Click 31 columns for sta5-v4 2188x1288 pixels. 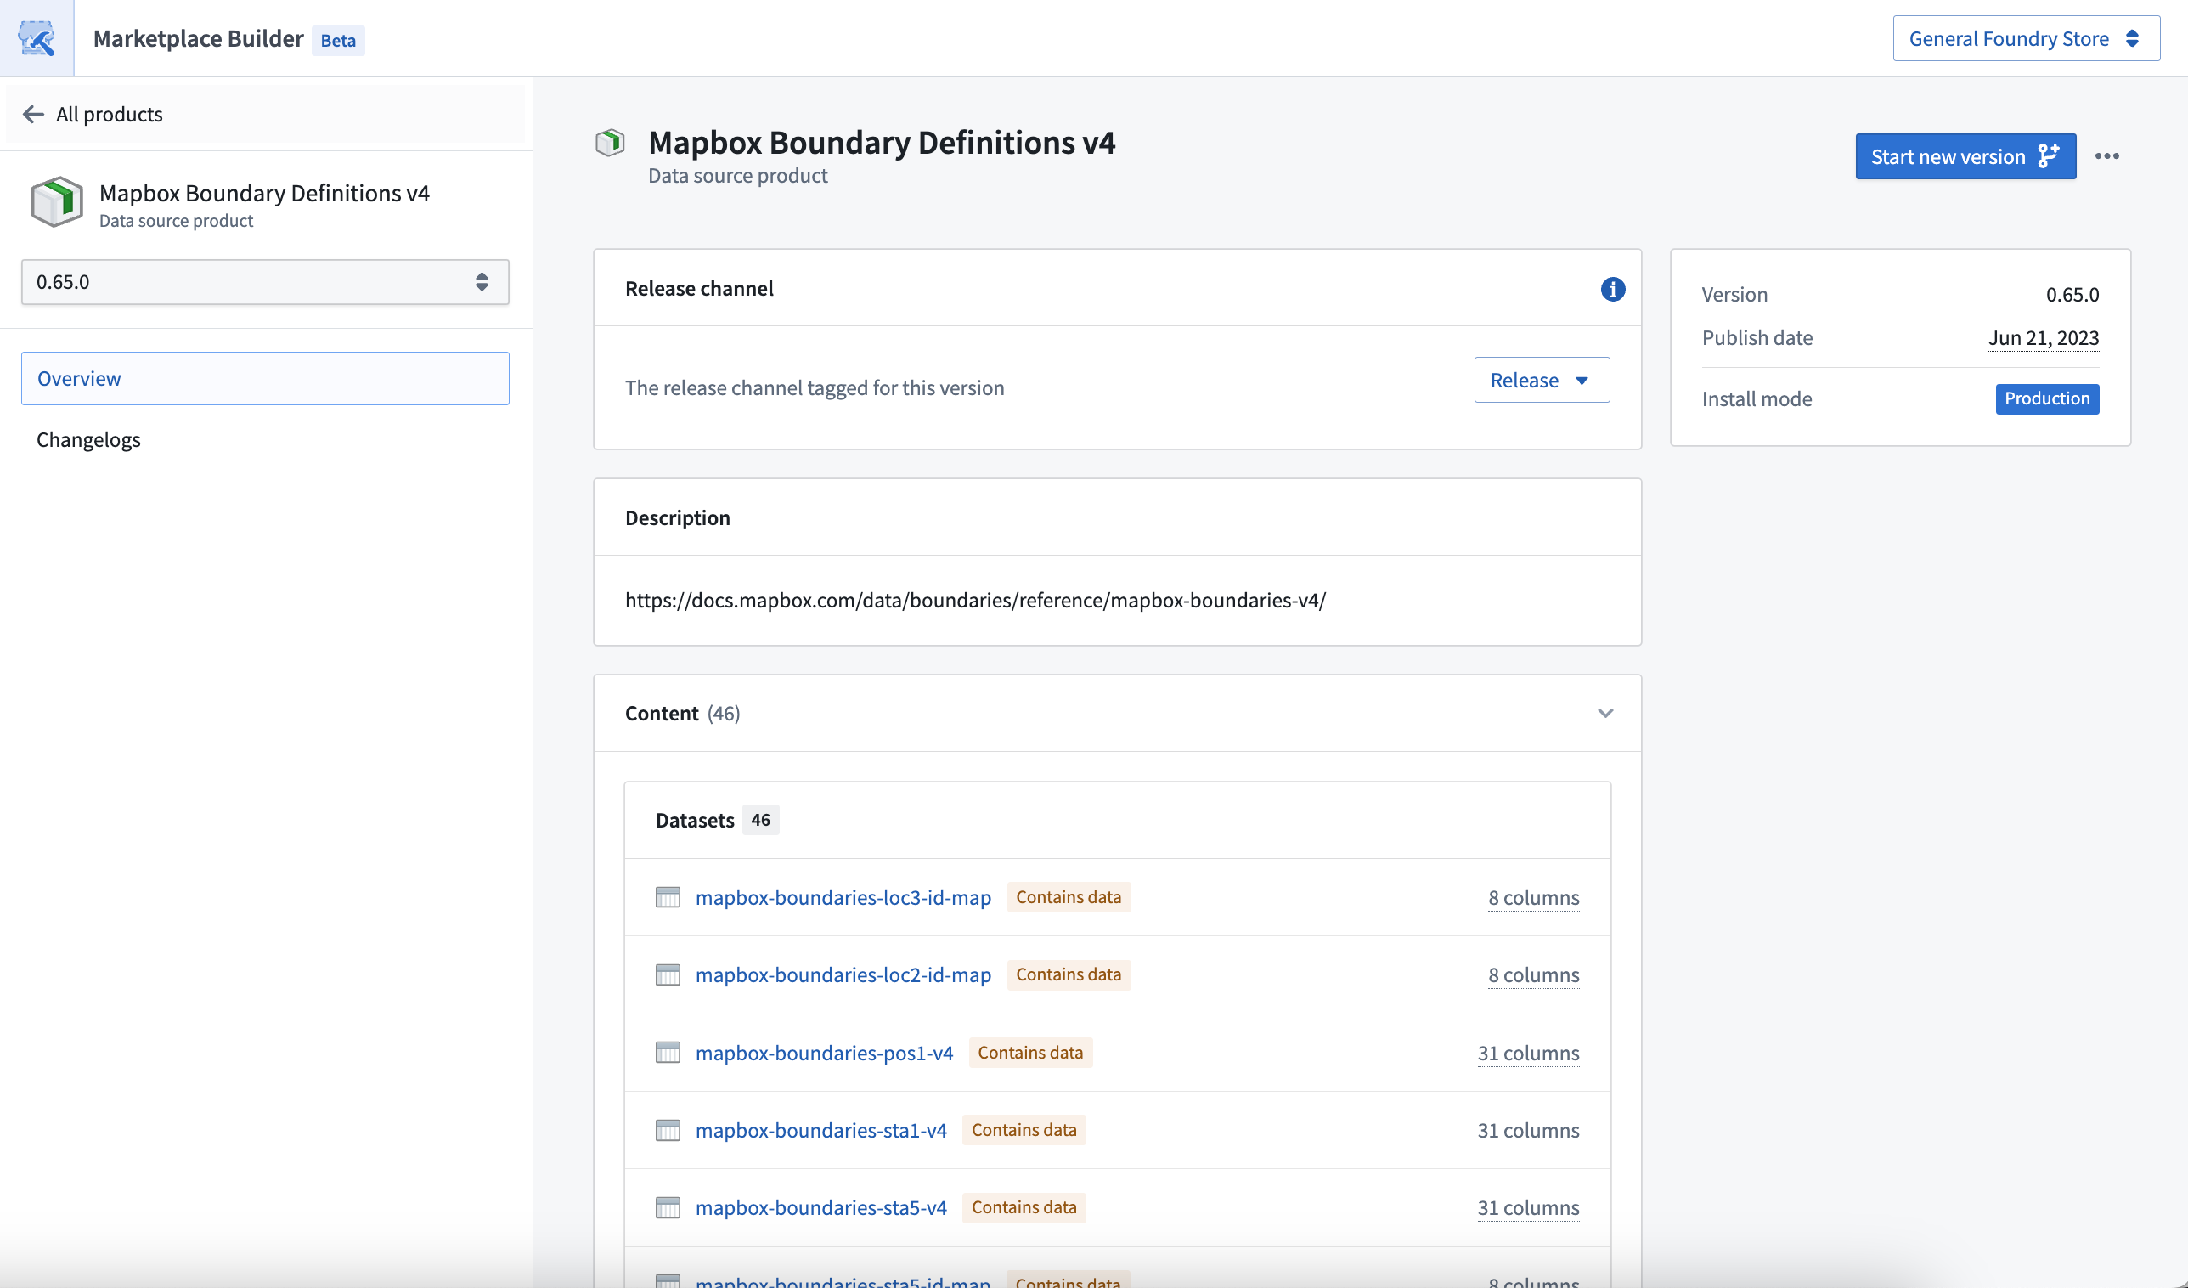(x=1528, y=1207)
